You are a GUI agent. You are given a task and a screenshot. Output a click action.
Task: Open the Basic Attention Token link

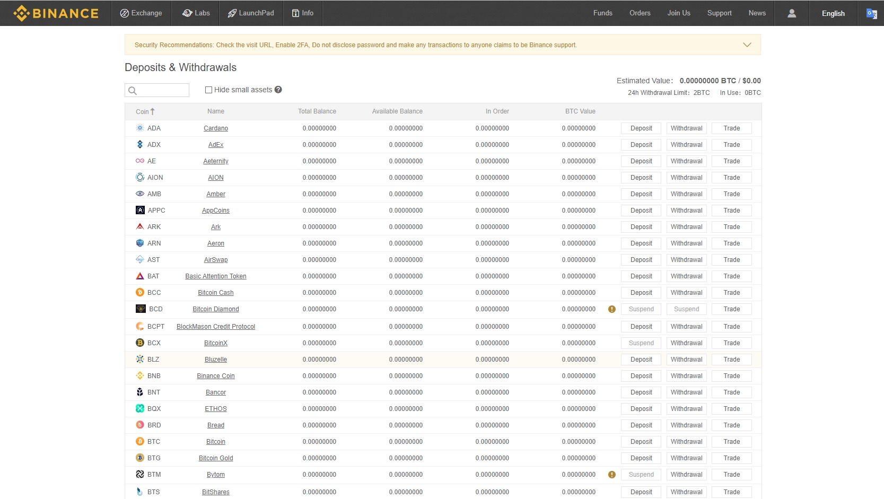[215, 276]
